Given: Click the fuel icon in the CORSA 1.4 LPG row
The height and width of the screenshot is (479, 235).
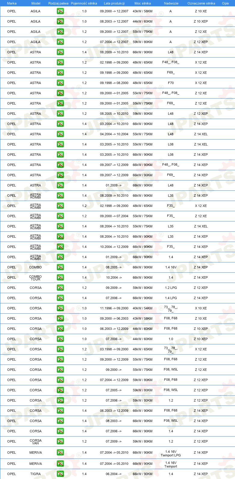Looking at the screenshot, I should (x=60, y=298).
